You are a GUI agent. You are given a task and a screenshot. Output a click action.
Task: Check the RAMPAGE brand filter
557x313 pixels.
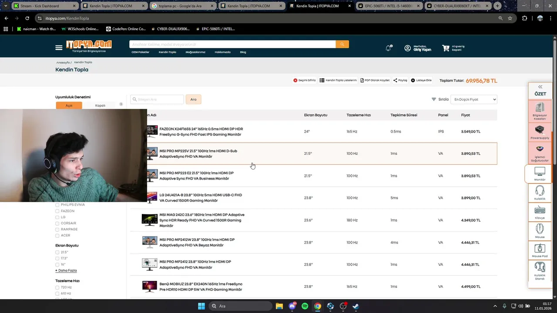(57, 229)
